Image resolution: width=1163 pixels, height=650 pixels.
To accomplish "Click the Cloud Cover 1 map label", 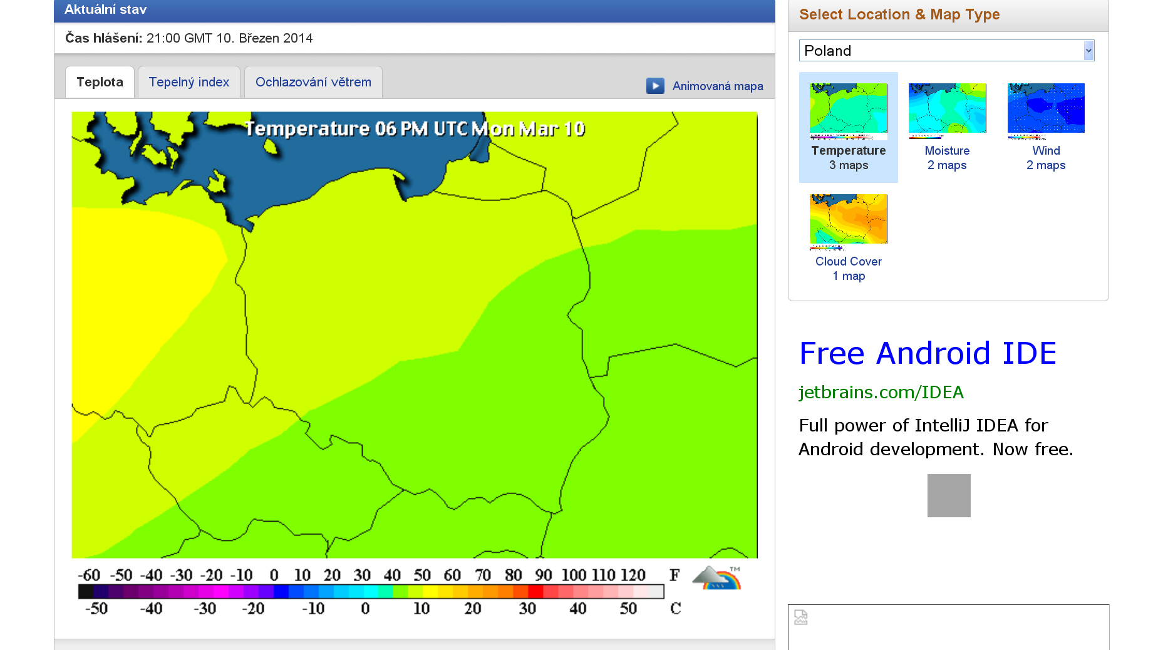I will [x=848, y=269].
